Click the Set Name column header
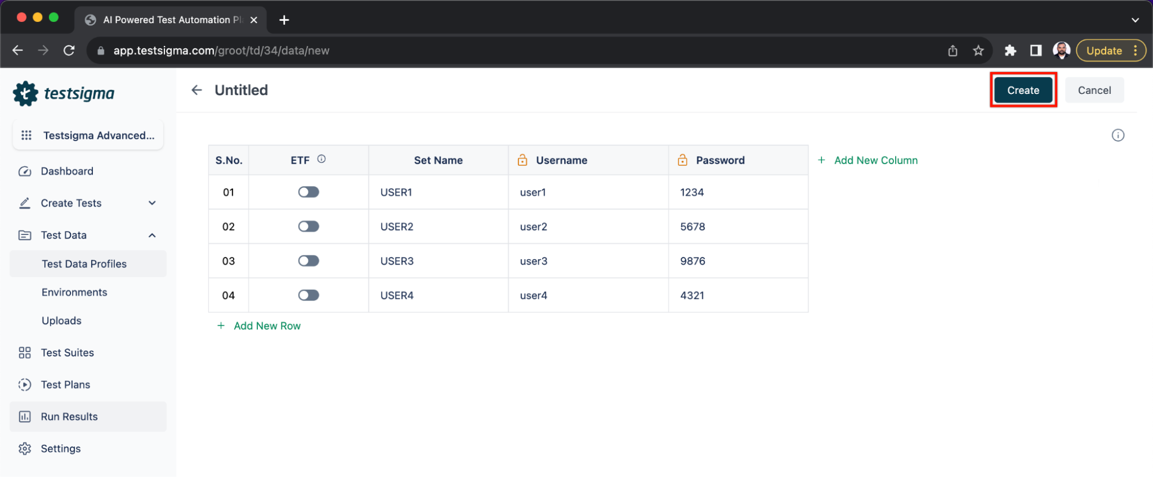Viewport: 1153px width, 477px height. [x=438, y=160]
